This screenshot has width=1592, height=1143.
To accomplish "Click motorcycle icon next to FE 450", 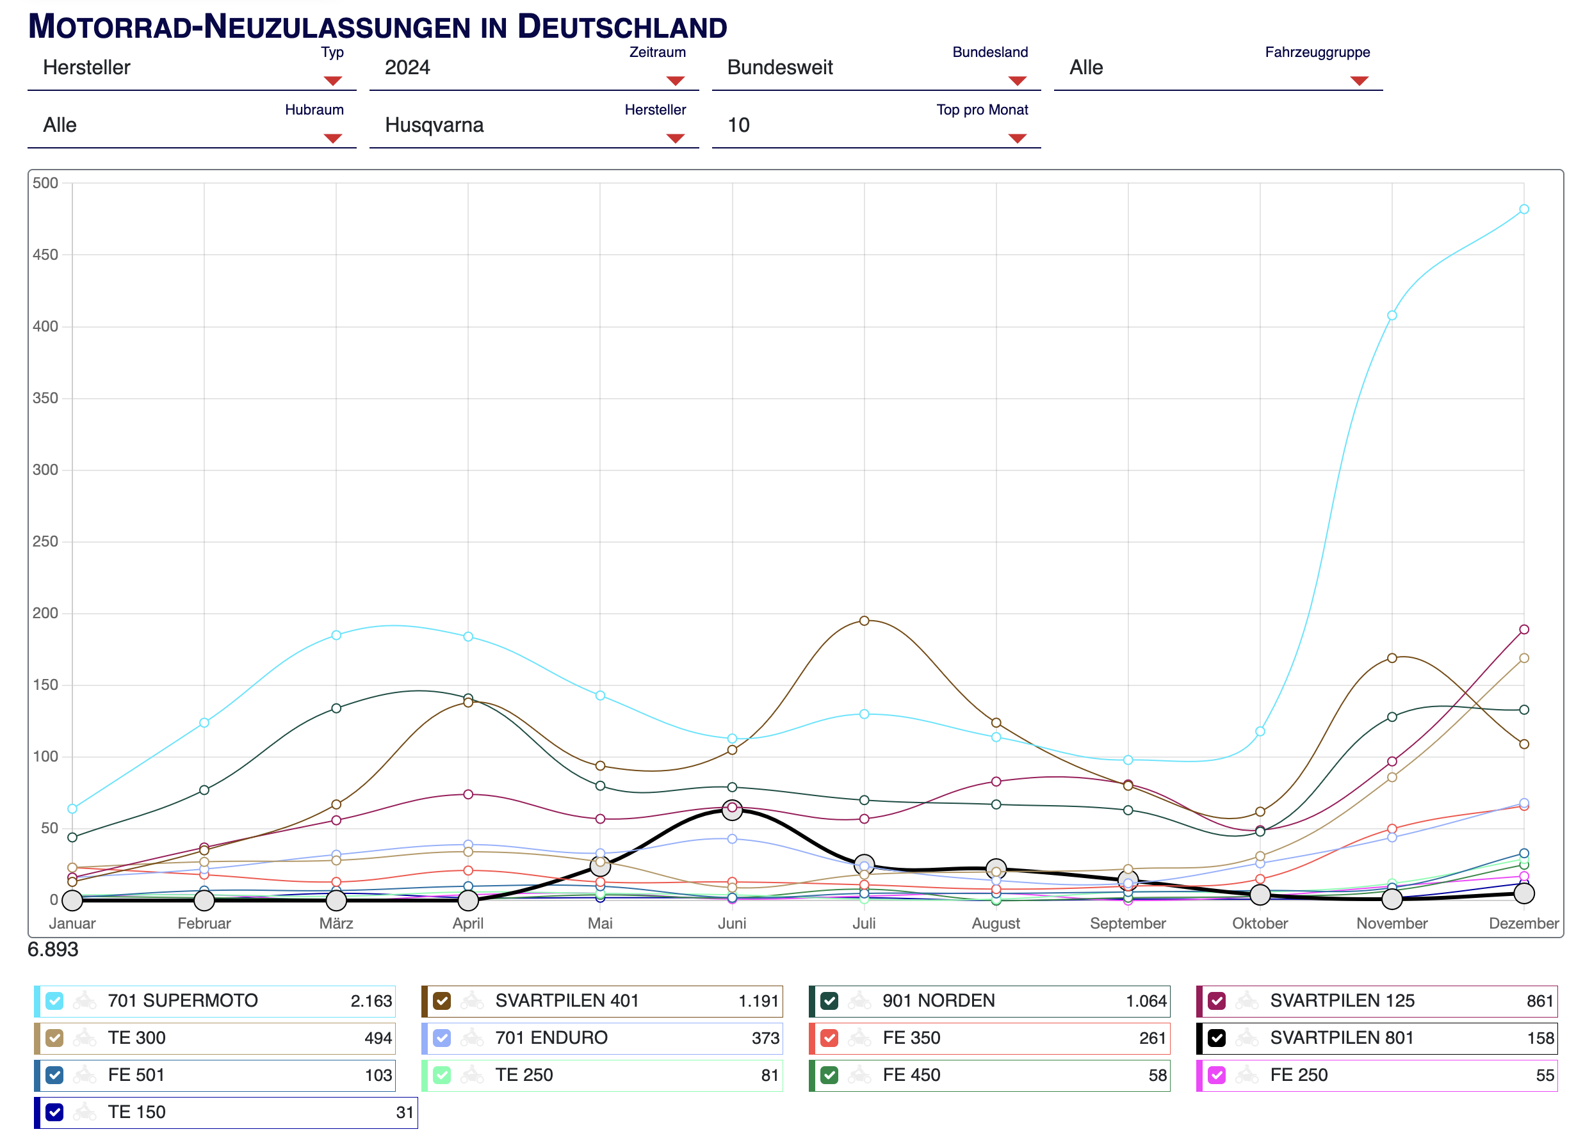I will pos(860,1076).
